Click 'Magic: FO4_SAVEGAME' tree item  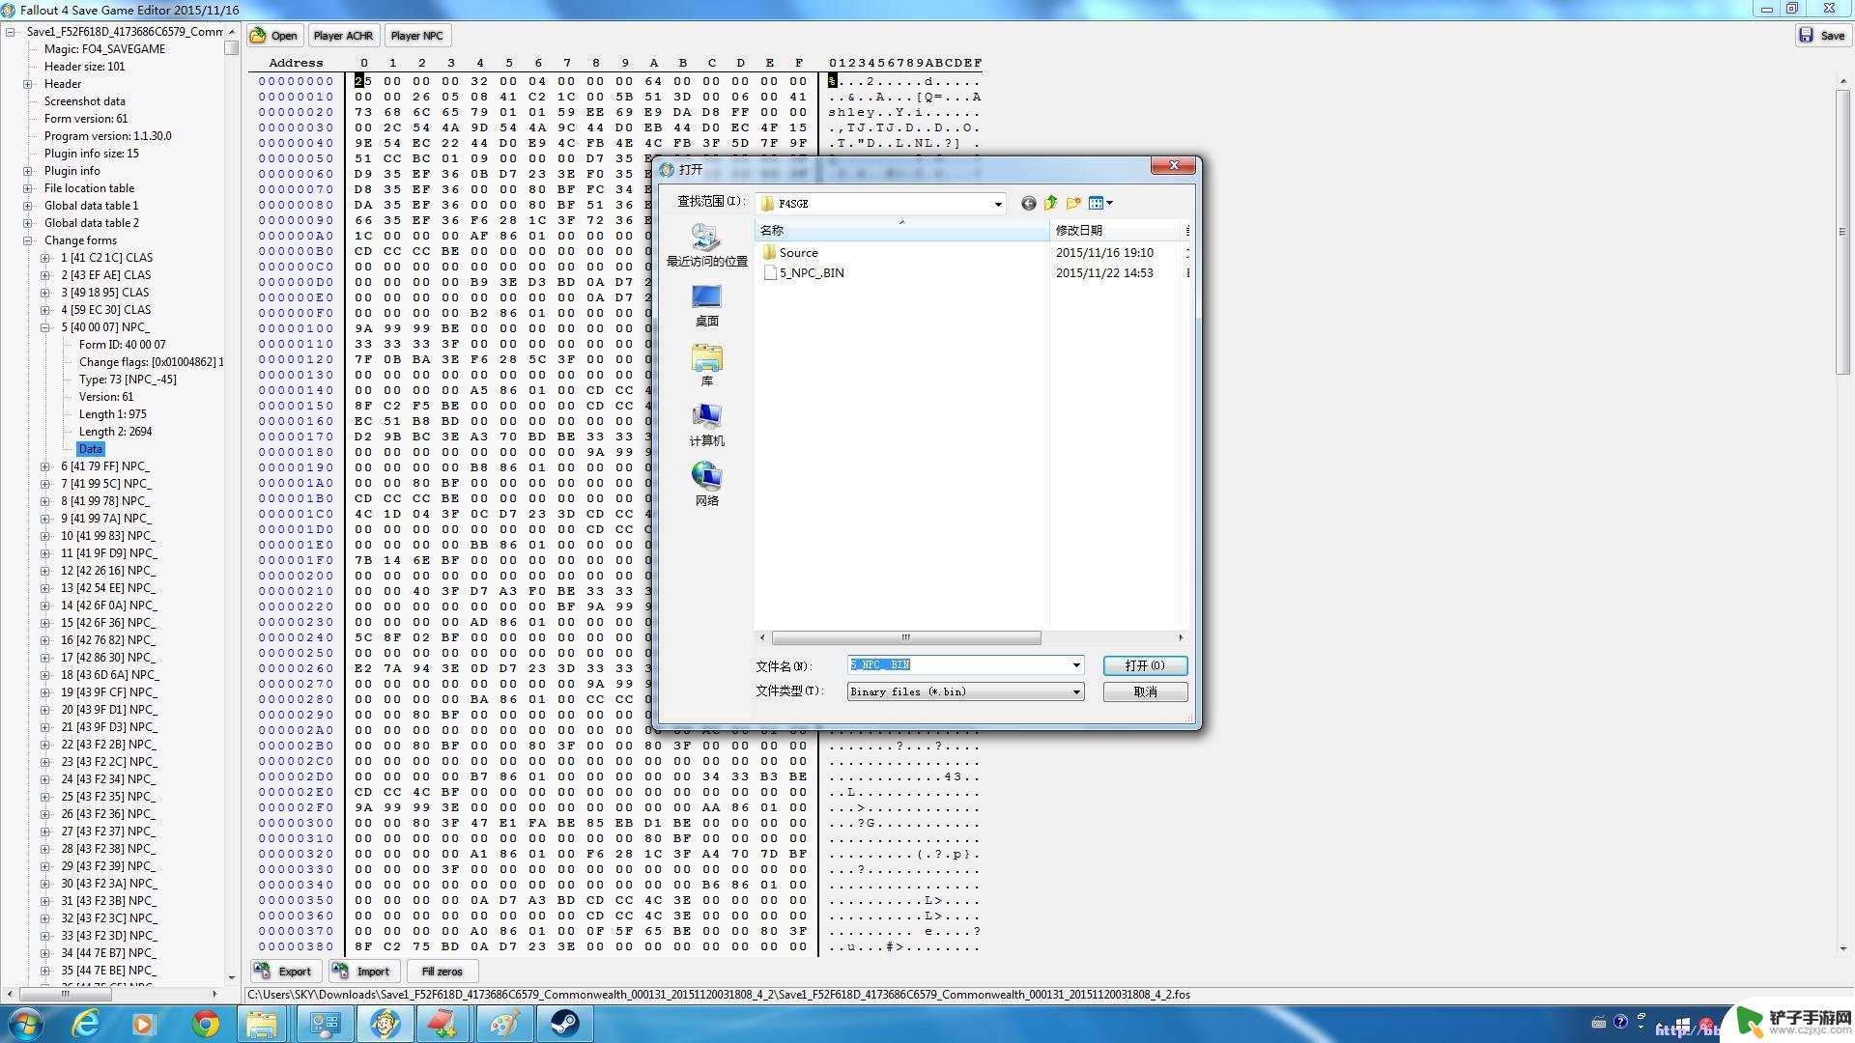(104, 49)
